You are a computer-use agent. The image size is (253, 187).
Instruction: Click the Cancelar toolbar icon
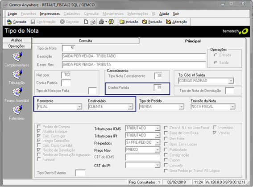click(x=62, y=21)
